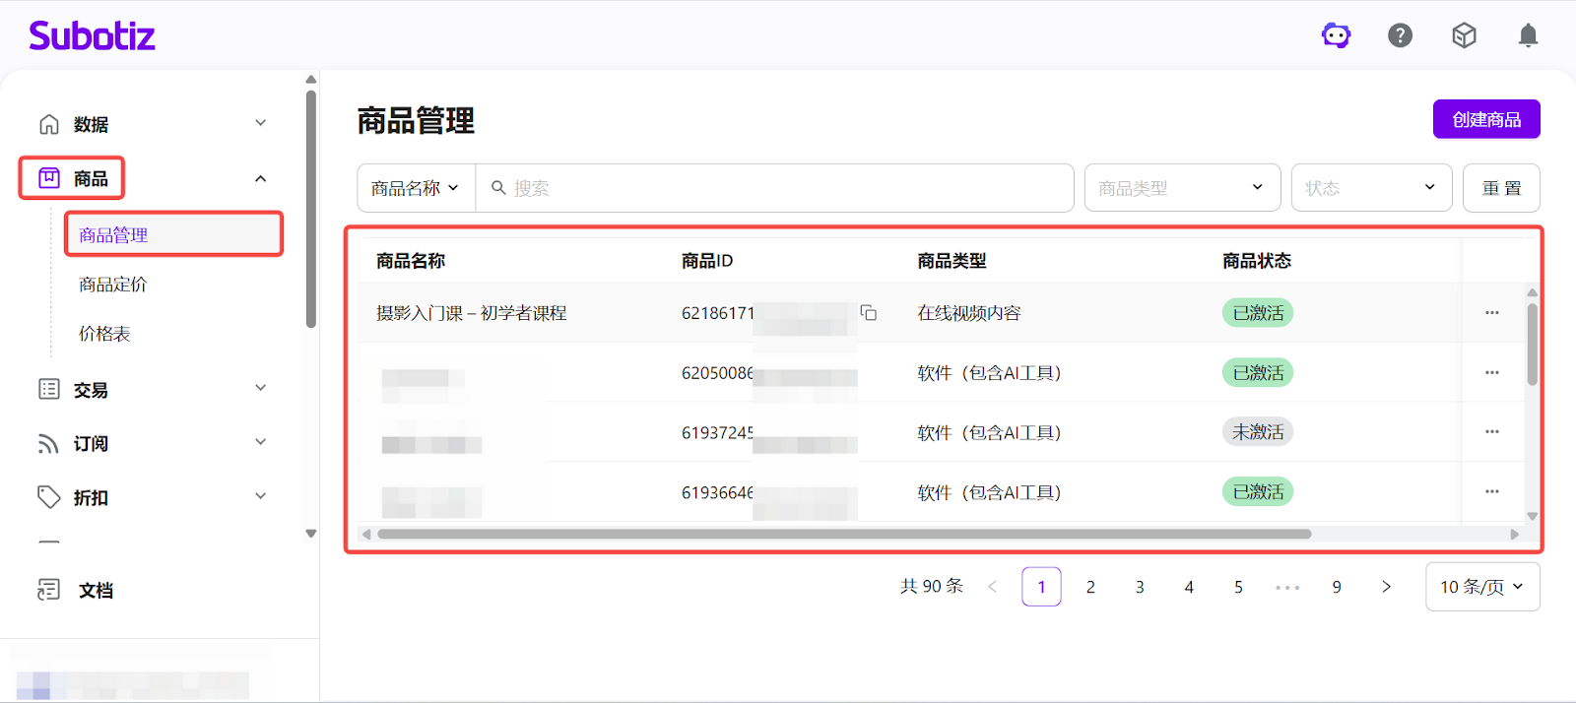Change the 10 条/页 page size dropdown
1576x703 pixels.
1481,587
